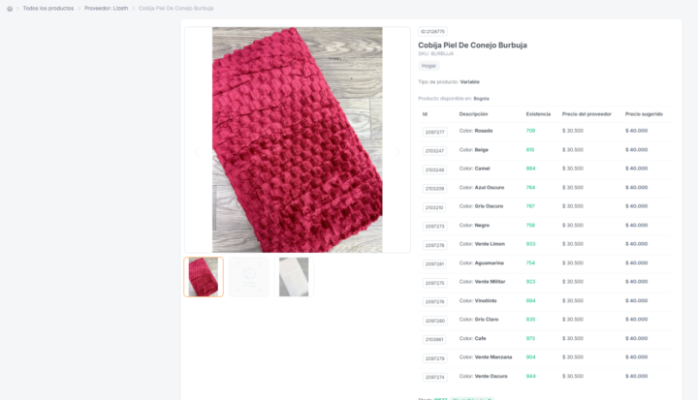Click the Cafe variant ID chip
This screenshot has height=400, width=698.
click(434, 340)
